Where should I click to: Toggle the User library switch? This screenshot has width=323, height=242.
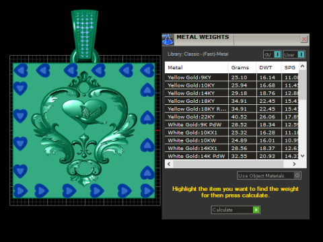pyautogui.click(x=294, y=54)
